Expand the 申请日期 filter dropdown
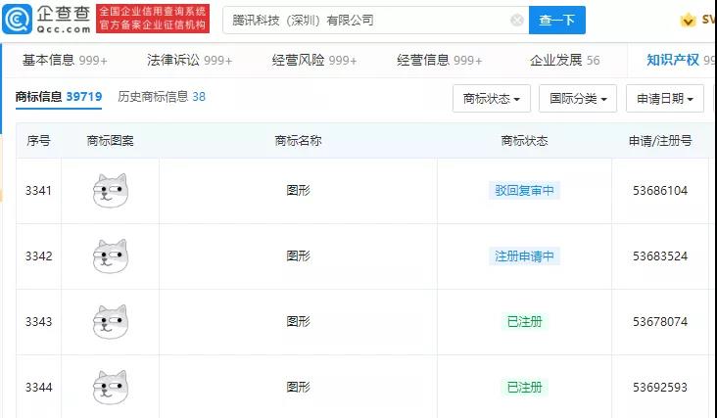Image resolution: width=717 pixels, height=418 pixels. point(664,99)
